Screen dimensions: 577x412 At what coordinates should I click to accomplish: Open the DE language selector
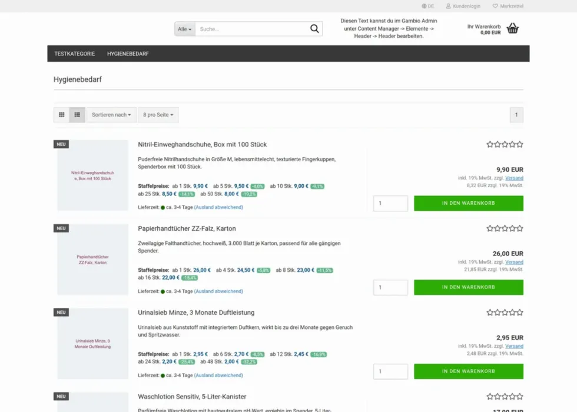(428, 6)
